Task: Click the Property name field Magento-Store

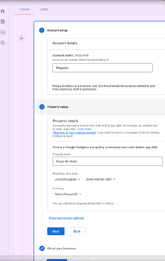Action: click(x=108, y=161)
